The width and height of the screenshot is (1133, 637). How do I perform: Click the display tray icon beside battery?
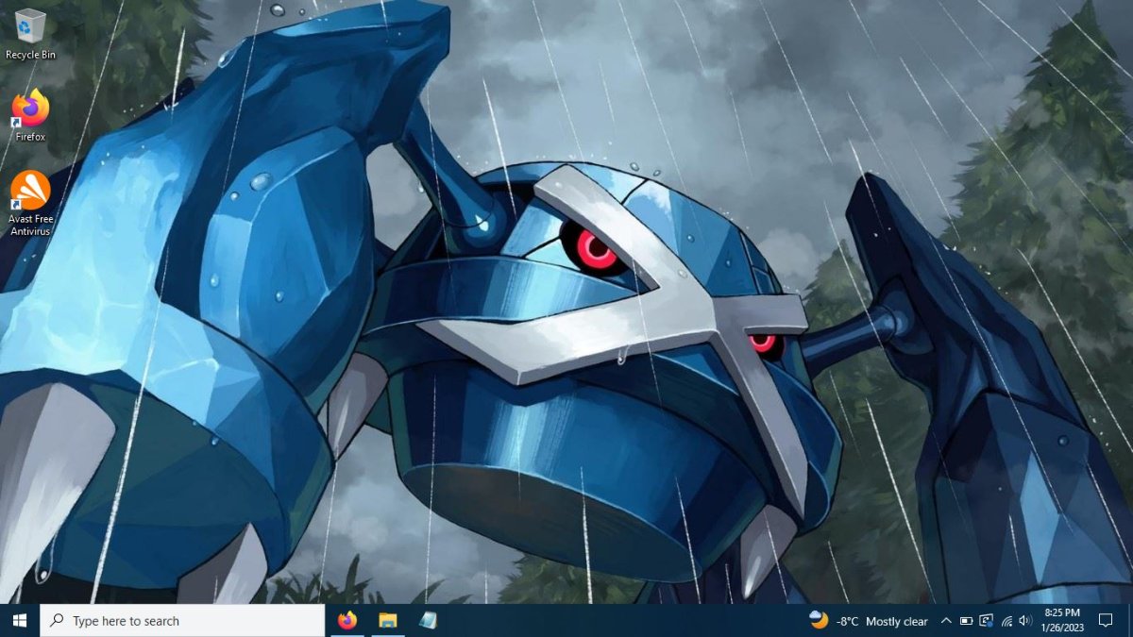click(x=987, y=621)
